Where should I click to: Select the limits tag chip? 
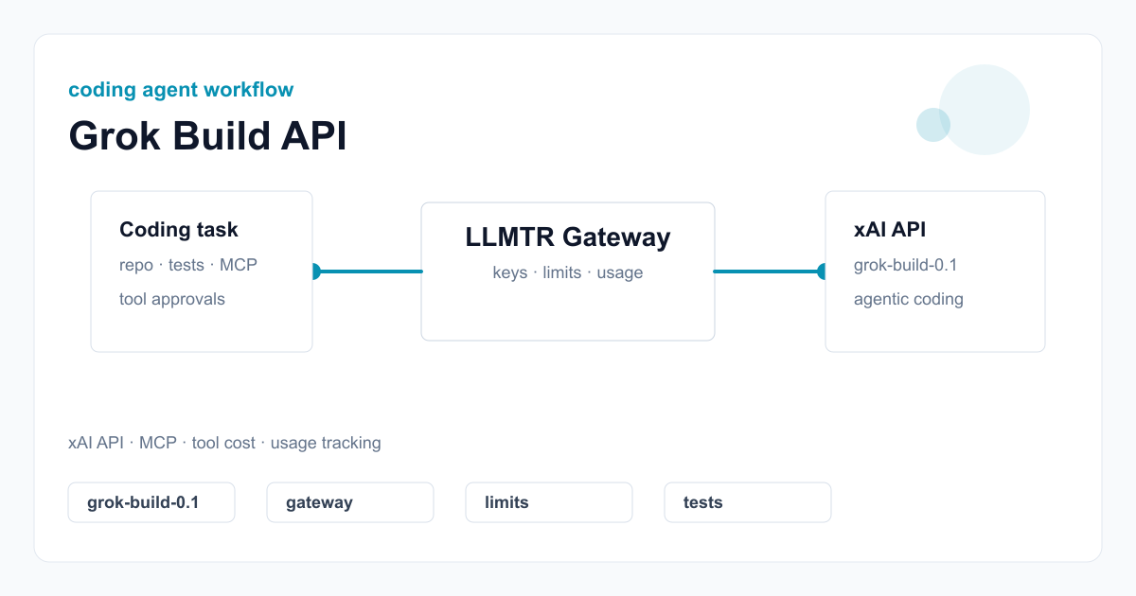coord(549,502)
